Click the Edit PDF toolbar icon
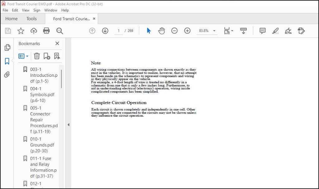The height and width of the screenshot is (189, 319). pyautogui.click(x=301, y=31)
